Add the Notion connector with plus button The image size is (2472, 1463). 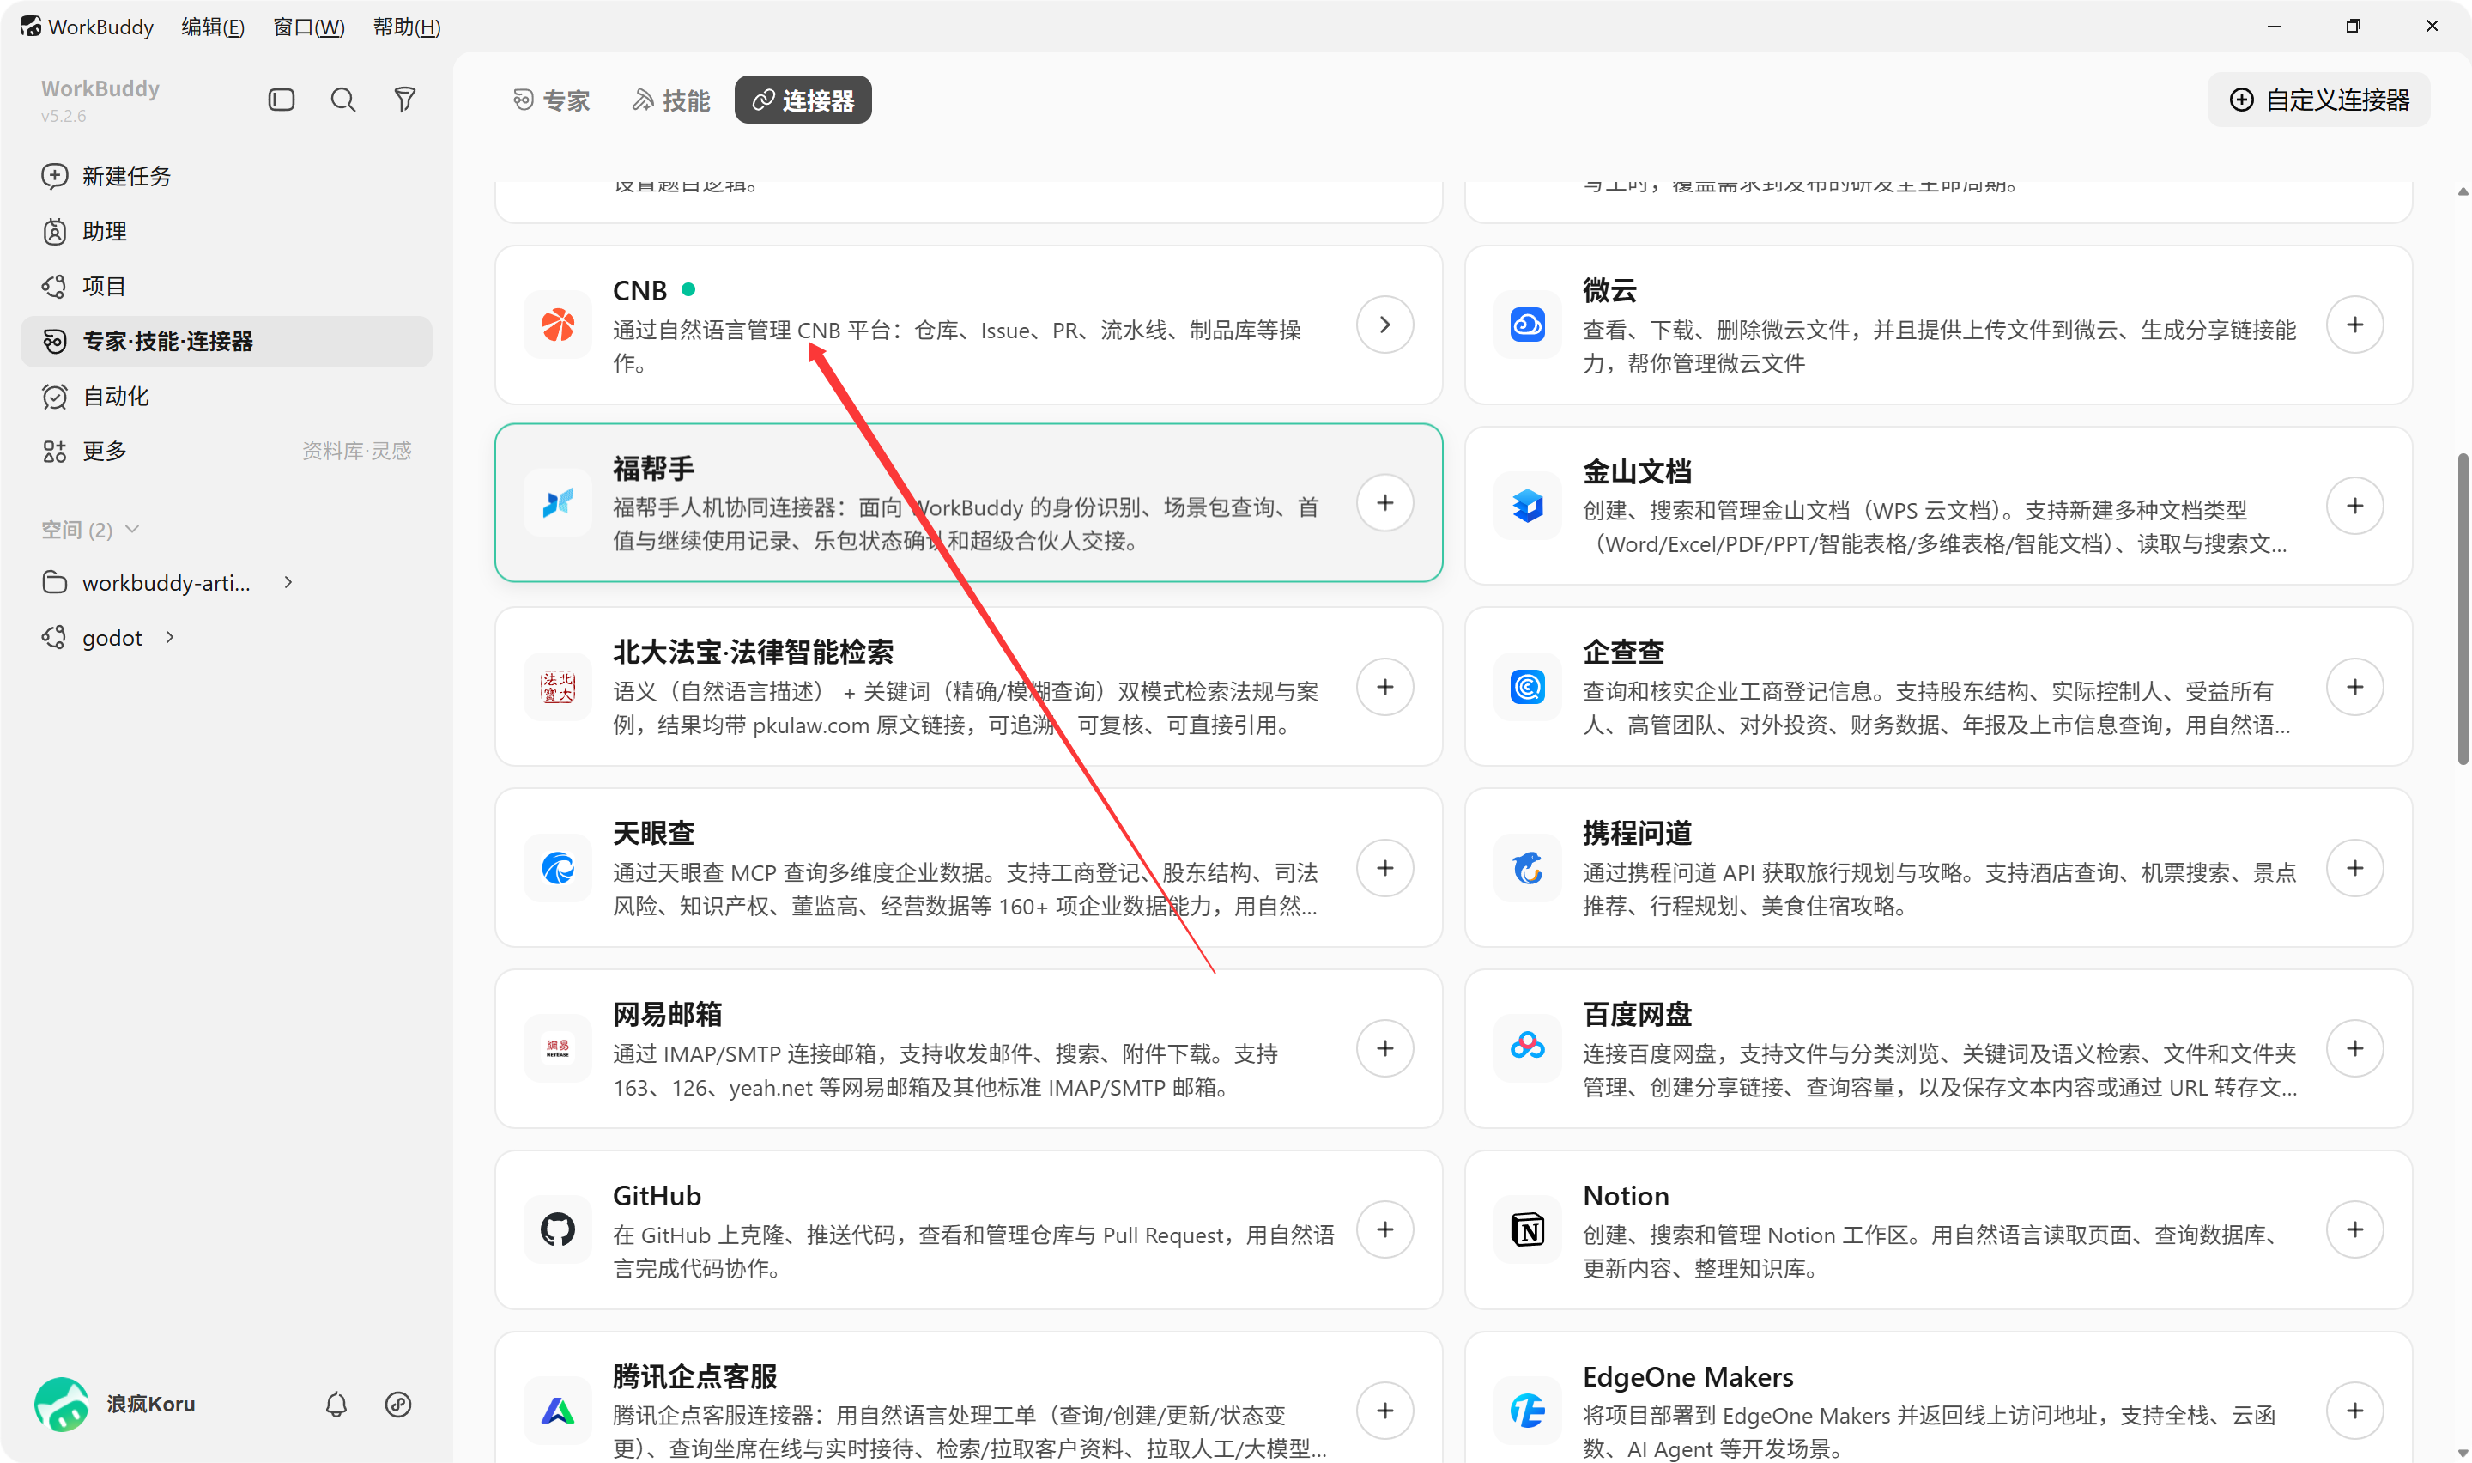point(2354,1229)
